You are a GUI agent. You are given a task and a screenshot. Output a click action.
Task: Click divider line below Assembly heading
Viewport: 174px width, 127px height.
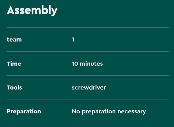click(88, 27)
